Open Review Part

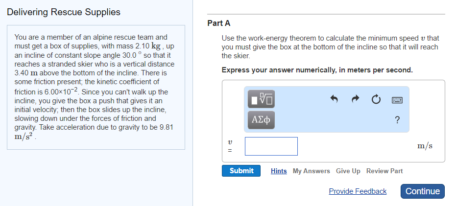point(384,171)
